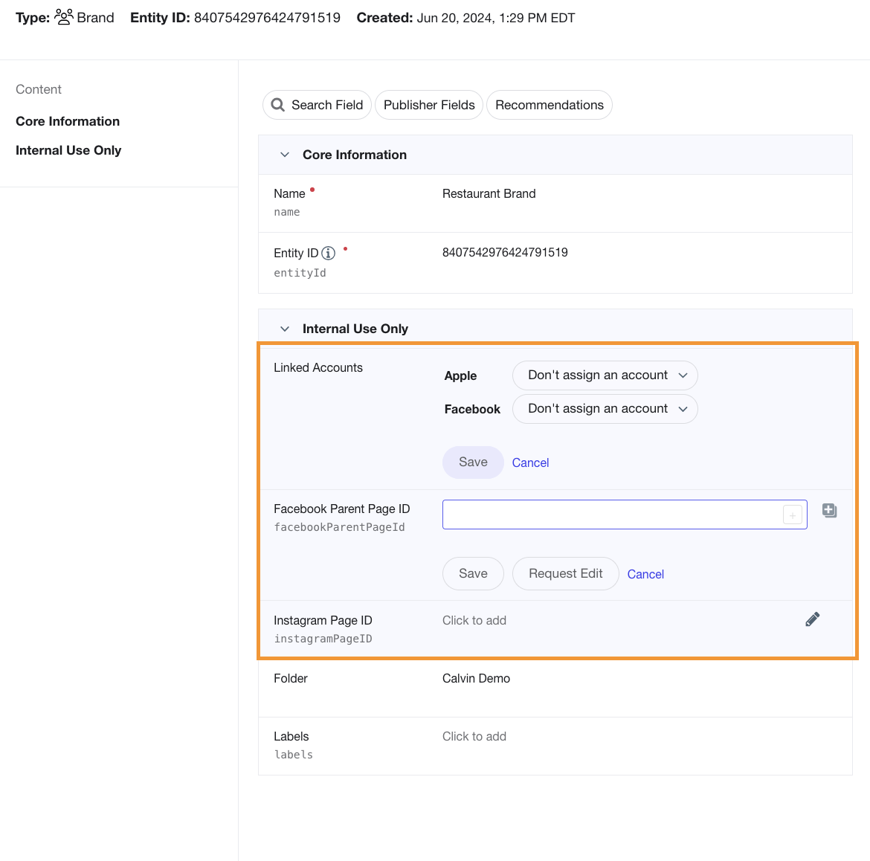Open the Facebook account dropdown

click(x=605, y=409)
